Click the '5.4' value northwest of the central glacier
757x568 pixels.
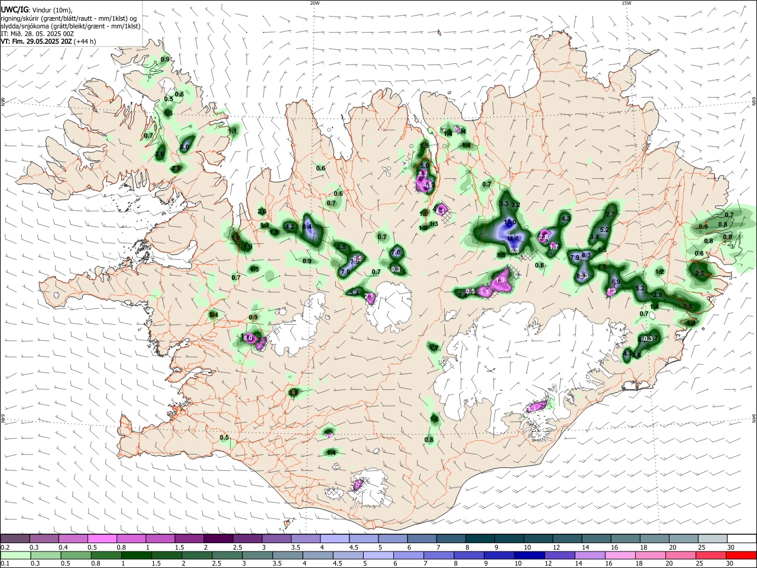coord(354,293)
